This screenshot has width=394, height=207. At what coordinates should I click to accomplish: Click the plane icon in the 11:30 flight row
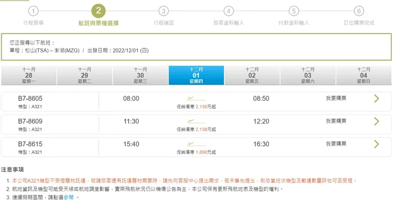(196, 121)
